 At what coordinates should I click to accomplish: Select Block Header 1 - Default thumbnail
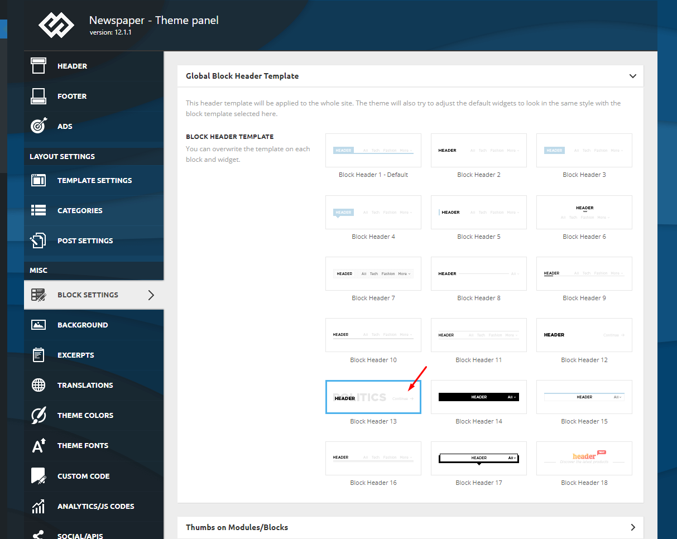click(x=373, y=150)
